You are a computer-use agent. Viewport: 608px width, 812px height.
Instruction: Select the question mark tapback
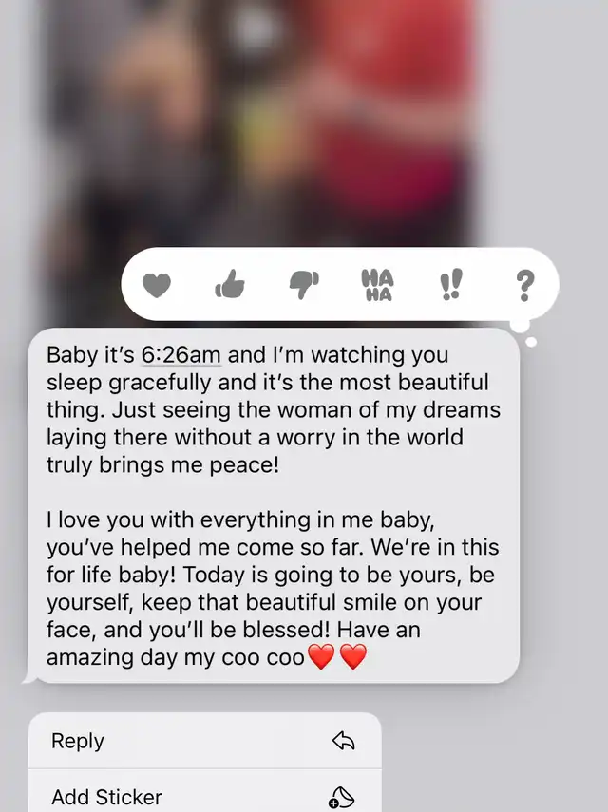(x=524, y=285)
